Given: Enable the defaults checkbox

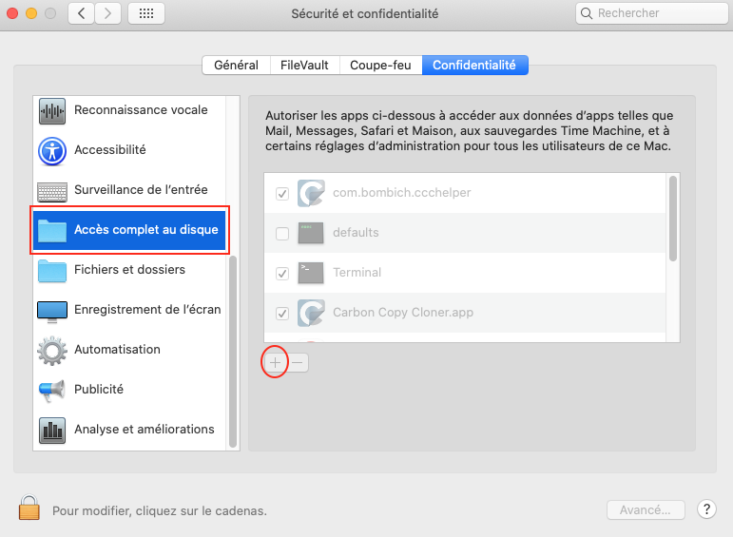Looking at the screenshot, I should coord(282,233).
